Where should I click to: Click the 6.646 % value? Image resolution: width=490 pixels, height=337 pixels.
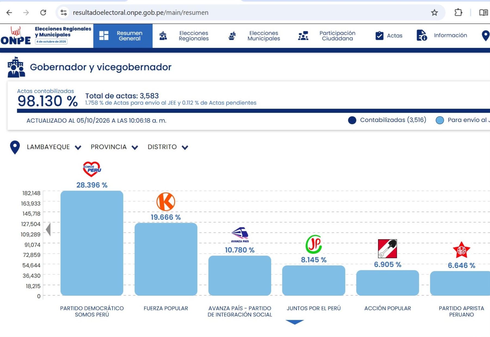461,265
